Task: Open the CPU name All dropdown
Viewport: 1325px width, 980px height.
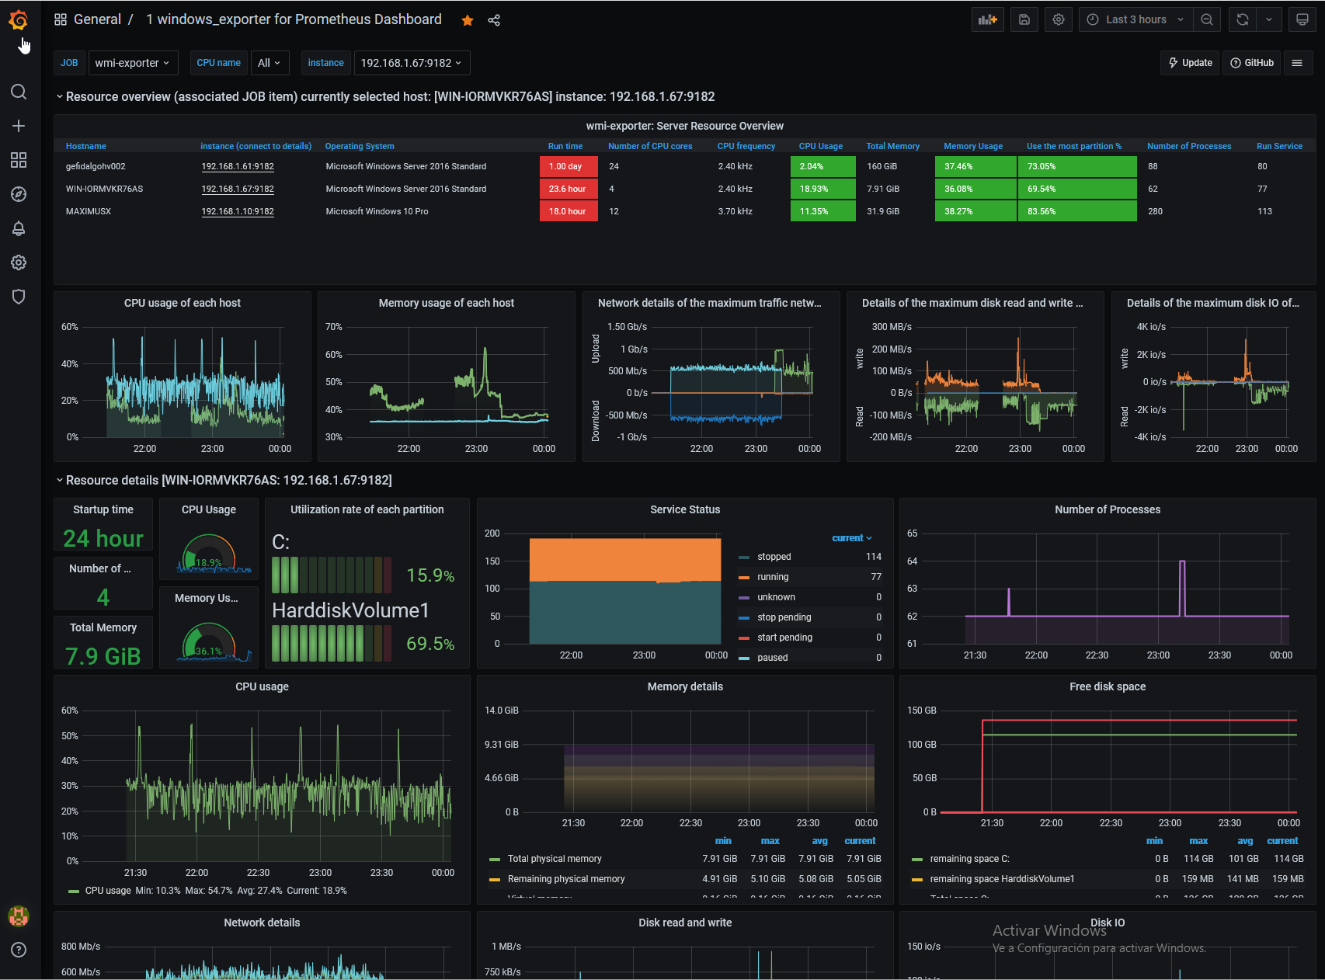Action: [x=270, y=63]
